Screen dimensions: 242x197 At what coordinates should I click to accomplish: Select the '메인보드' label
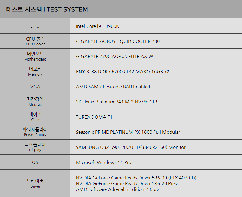[35, 54]
